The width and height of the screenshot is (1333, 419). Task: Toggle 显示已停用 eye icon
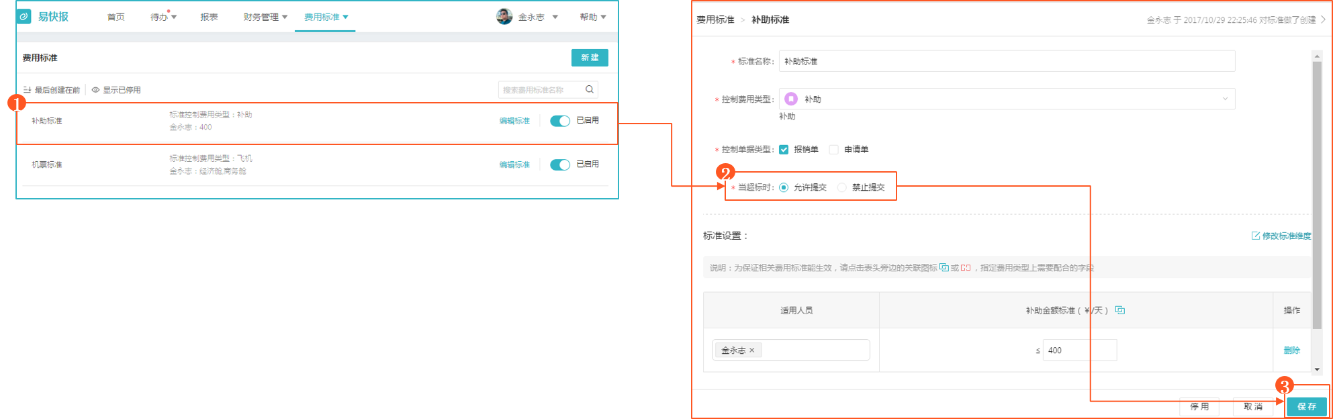(95, 90)
